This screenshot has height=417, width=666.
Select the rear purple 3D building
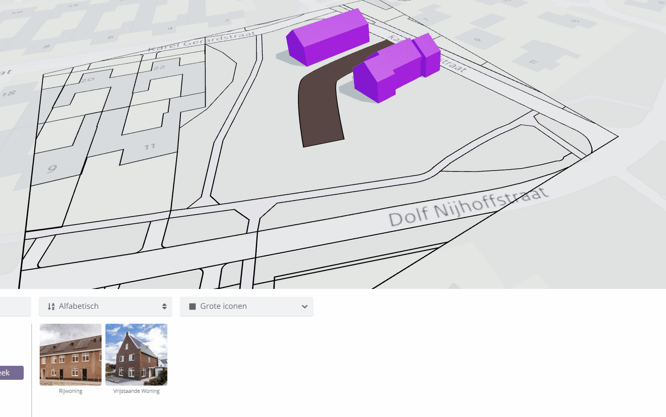click(329, 39)
